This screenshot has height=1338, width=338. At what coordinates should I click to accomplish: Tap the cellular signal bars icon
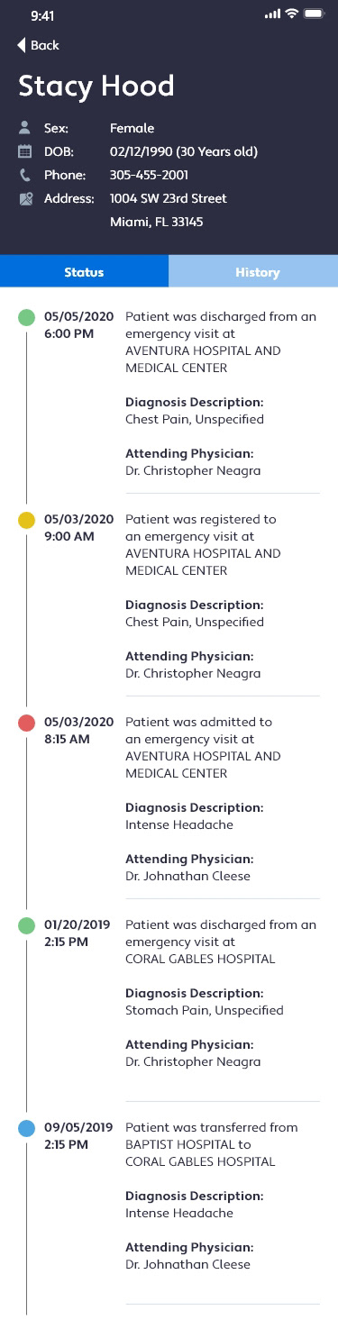tap(272, 14)
